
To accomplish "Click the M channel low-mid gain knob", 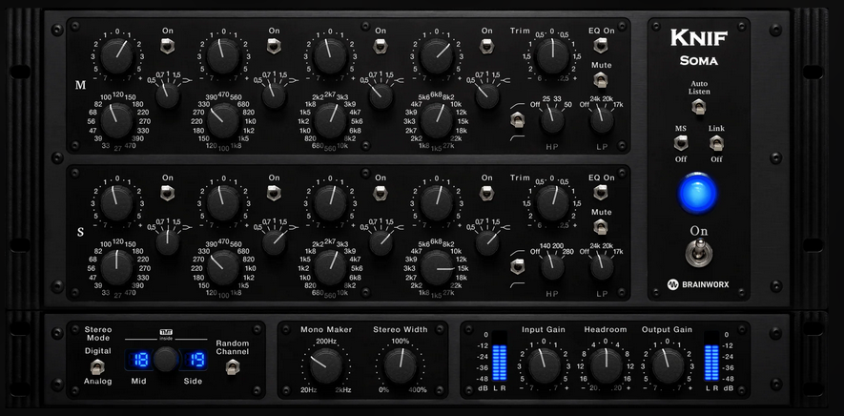I will 223,56.
